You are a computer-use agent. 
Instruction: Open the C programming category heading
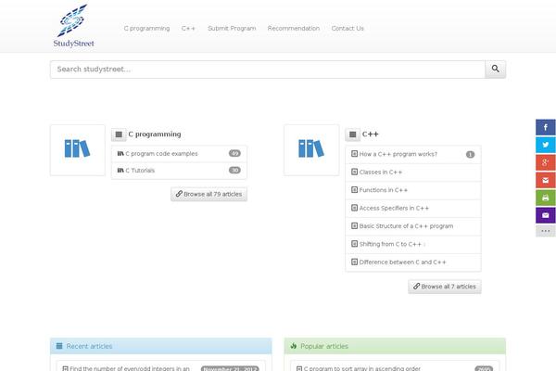(155, 134)
